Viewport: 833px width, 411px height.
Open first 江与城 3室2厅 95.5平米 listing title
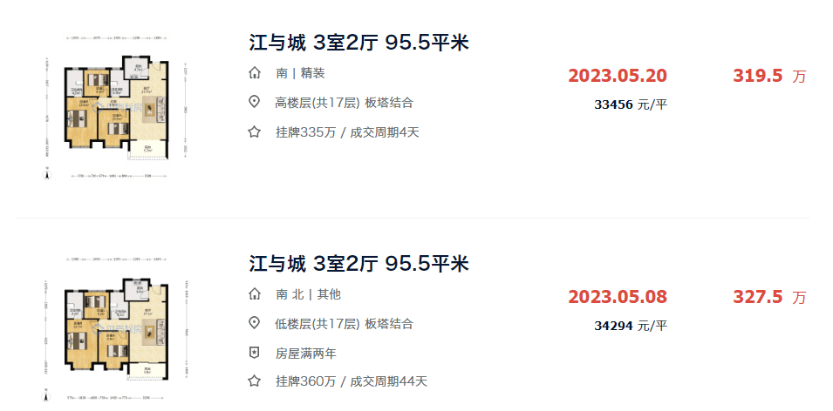(359, 43)
